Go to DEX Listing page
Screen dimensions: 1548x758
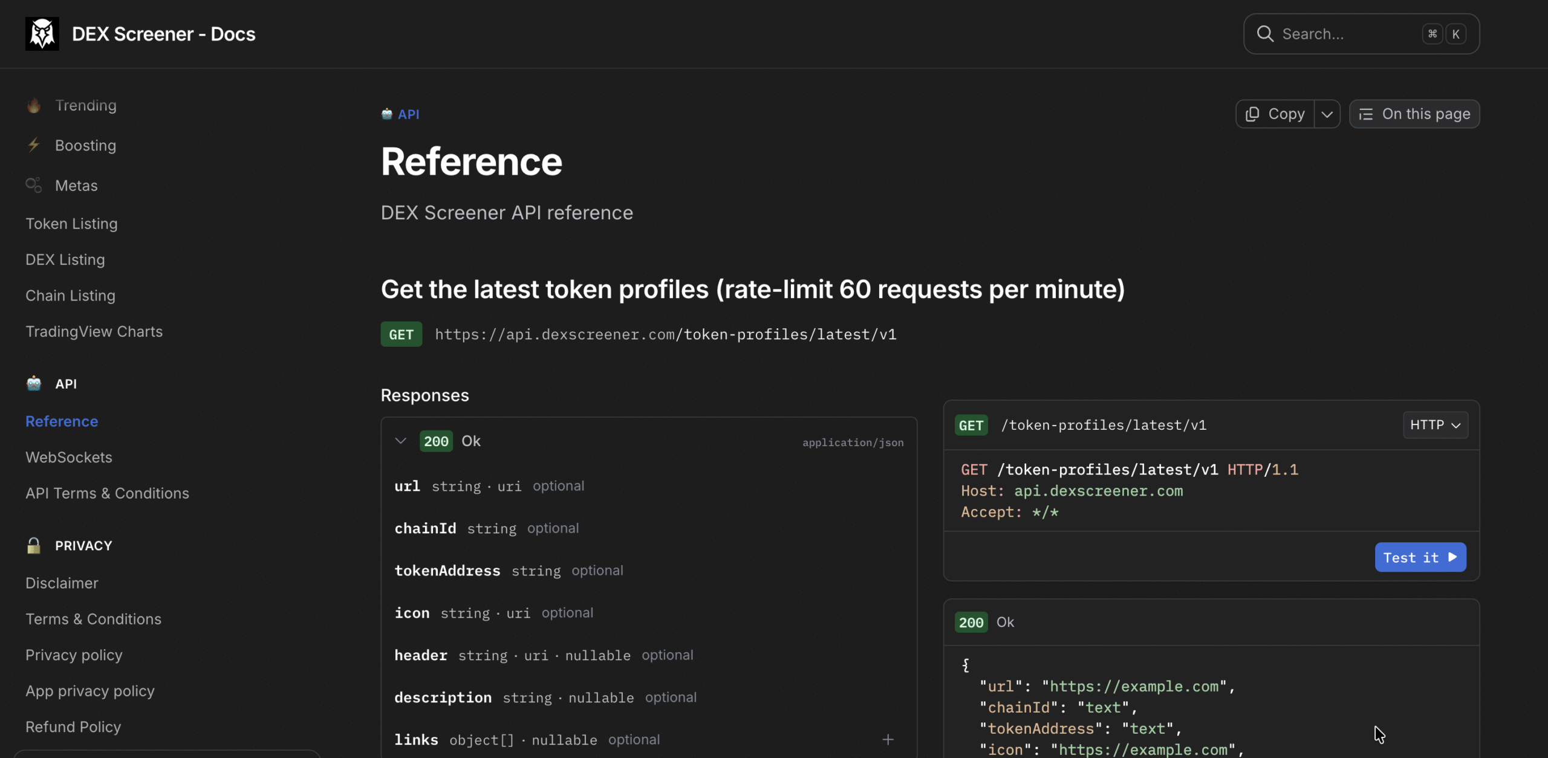tap(65, 259)
